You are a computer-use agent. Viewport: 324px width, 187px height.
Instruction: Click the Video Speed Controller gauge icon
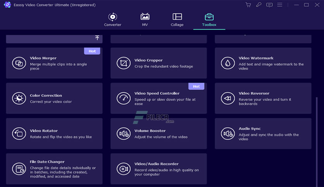point(124,98)
